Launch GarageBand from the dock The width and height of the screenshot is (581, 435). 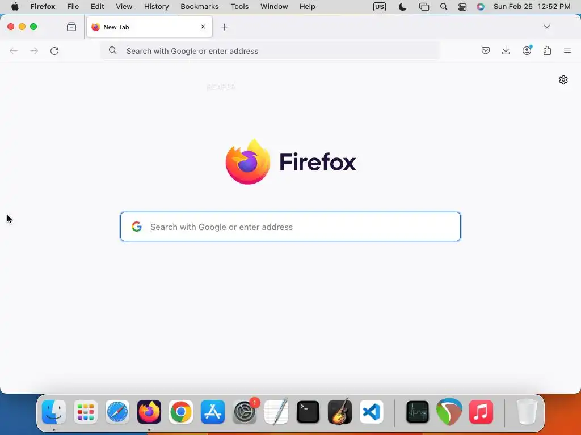340,412
